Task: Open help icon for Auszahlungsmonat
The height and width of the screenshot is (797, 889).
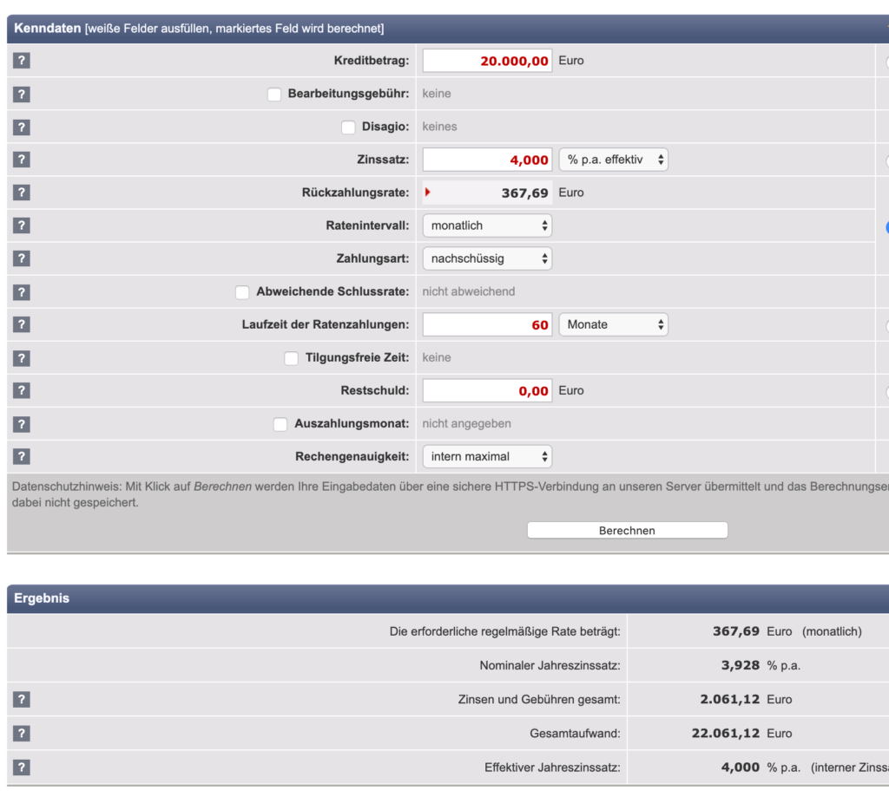Action: 22,424
